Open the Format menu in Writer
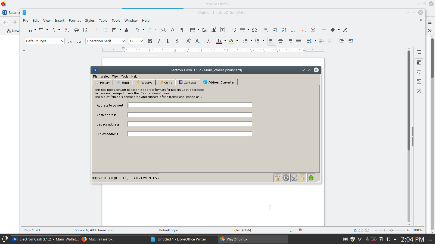This screenshot has width=435, height=244. [x=75, y=20]
